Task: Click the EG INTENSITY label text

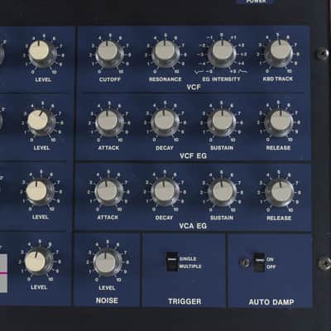Action: [221, 79]
